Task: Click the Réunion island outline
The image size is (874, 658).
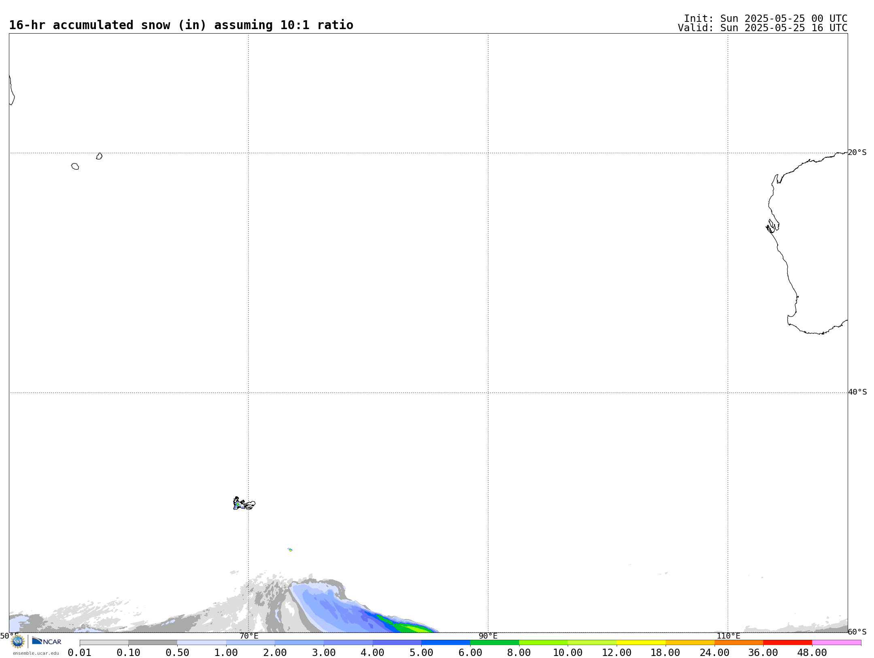Action: (75, 166)
